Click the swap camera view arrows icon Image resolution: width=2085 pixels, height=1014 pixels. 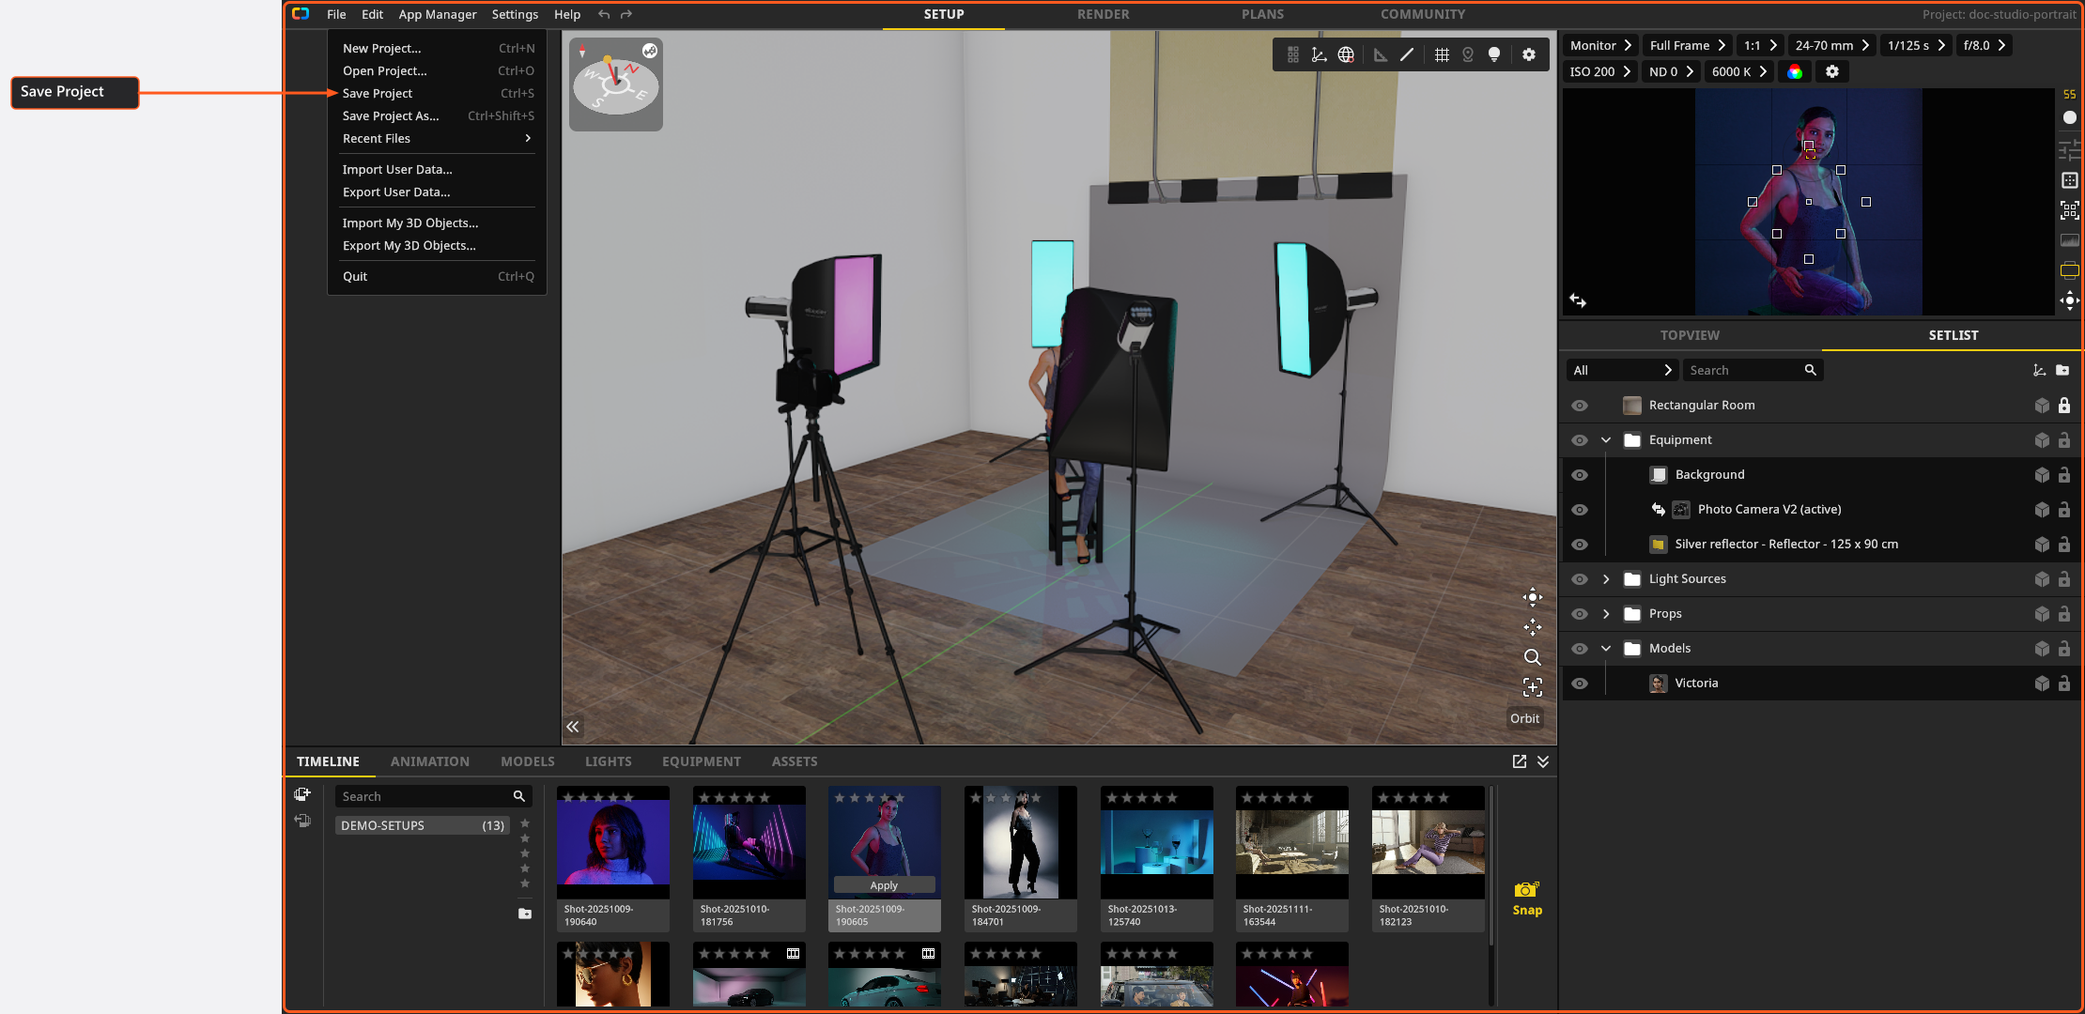point(1578,300)
